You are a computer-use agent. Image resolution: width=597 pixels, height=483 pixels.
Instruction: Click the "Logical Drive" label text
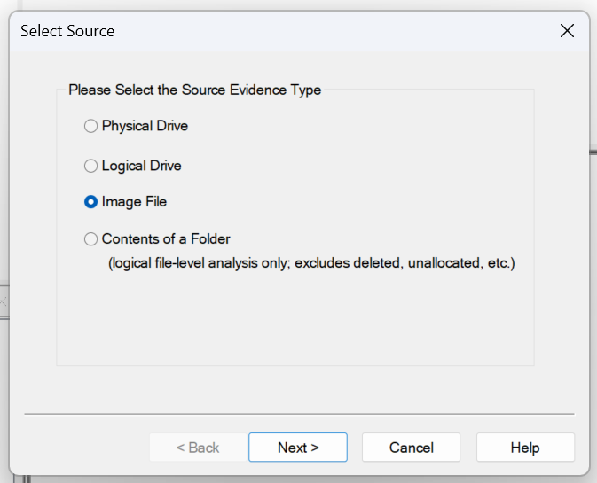141,166
